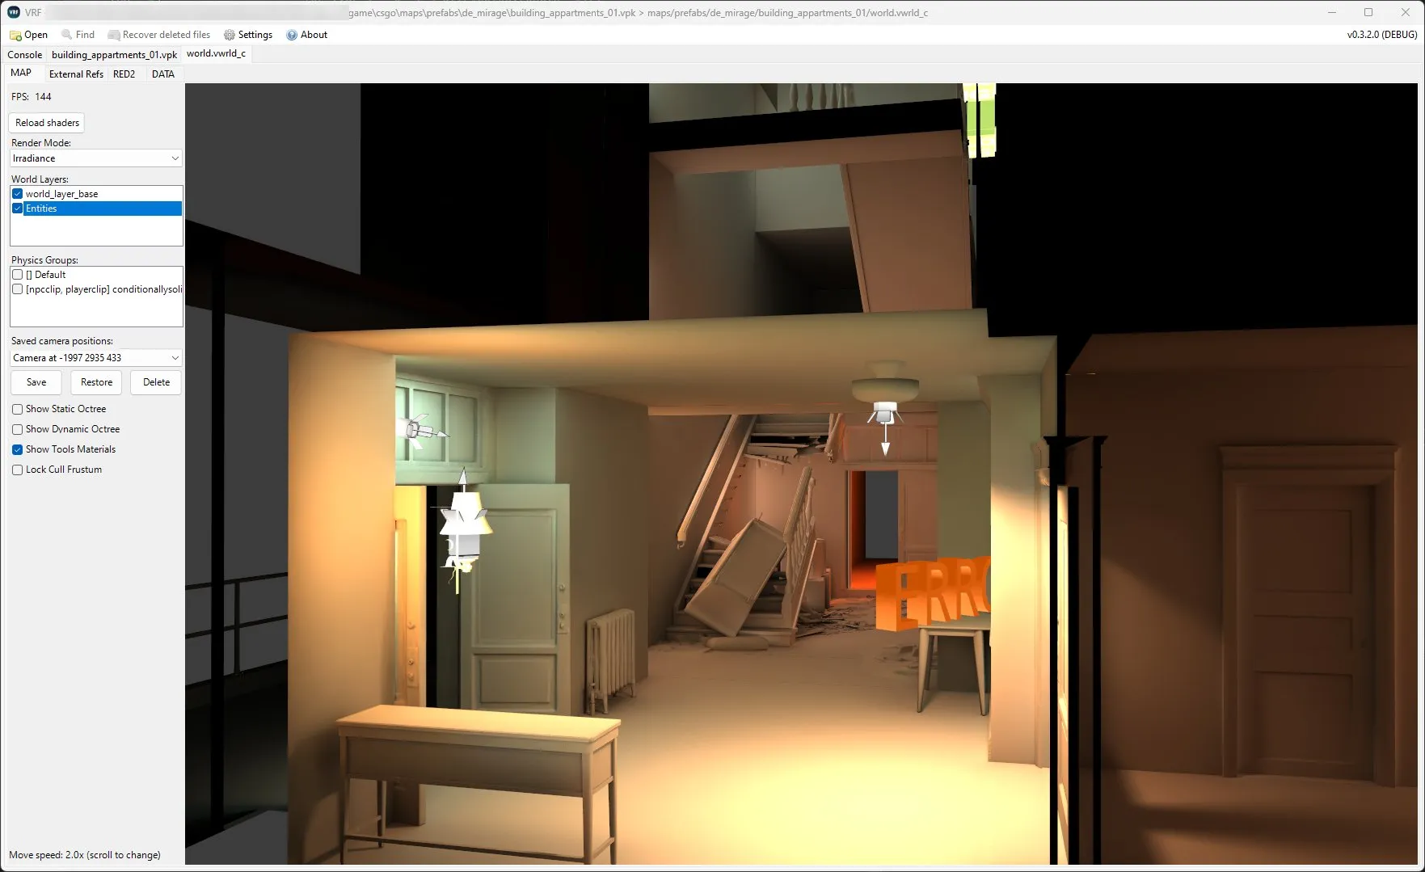Screen dimensions: 1425x872
Task: Switch to building_appartments_01.vpk tab
Action: (x=114, y=55)
